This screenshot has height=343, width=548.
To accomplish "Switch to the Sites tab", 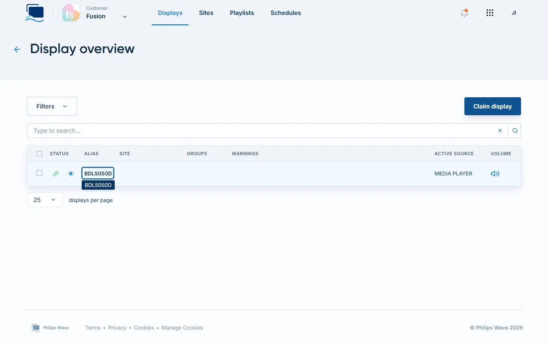I will (206, 13).
